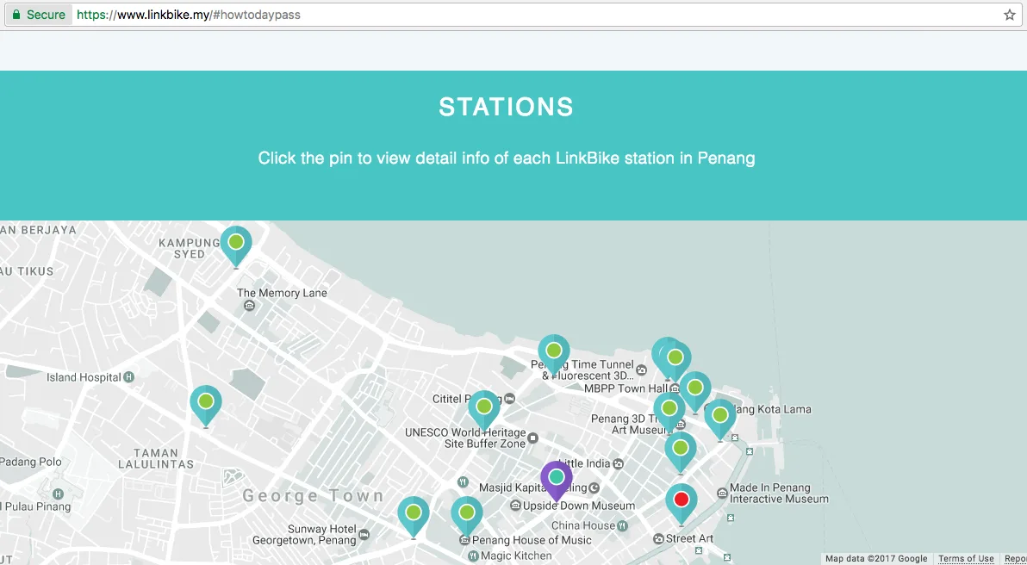Open the station pin near Kota Lama

click(720, 417)
